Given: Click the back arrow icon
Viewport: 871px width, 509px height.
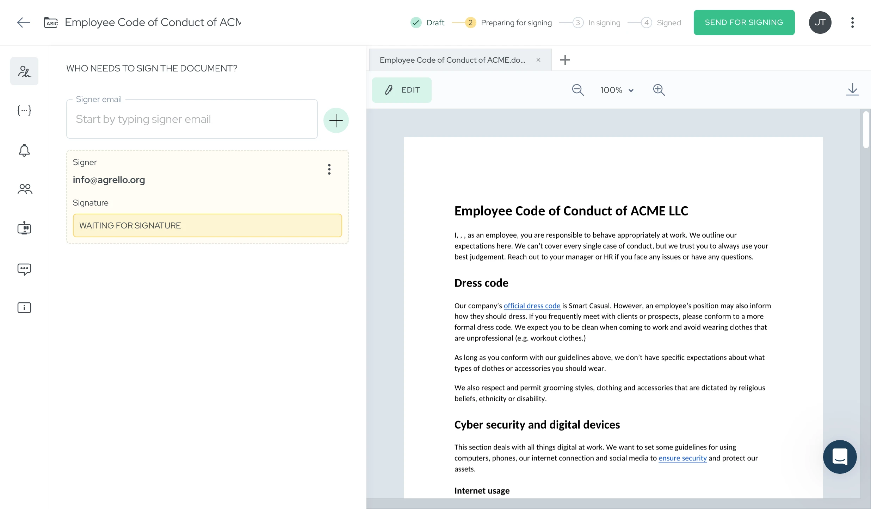Looking at the screenshot, I should click(x=24, y=23).
